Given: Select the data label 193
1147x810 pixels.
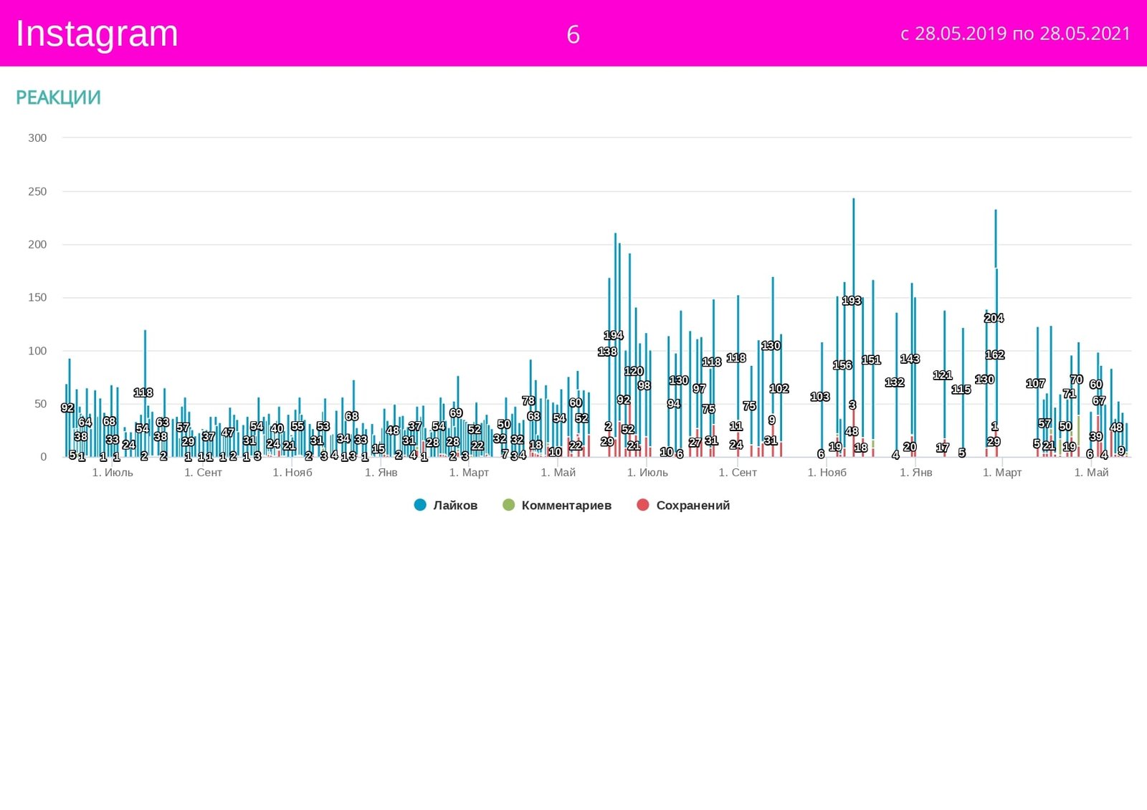Looking at the screenshot, I should tap(852, 301).
